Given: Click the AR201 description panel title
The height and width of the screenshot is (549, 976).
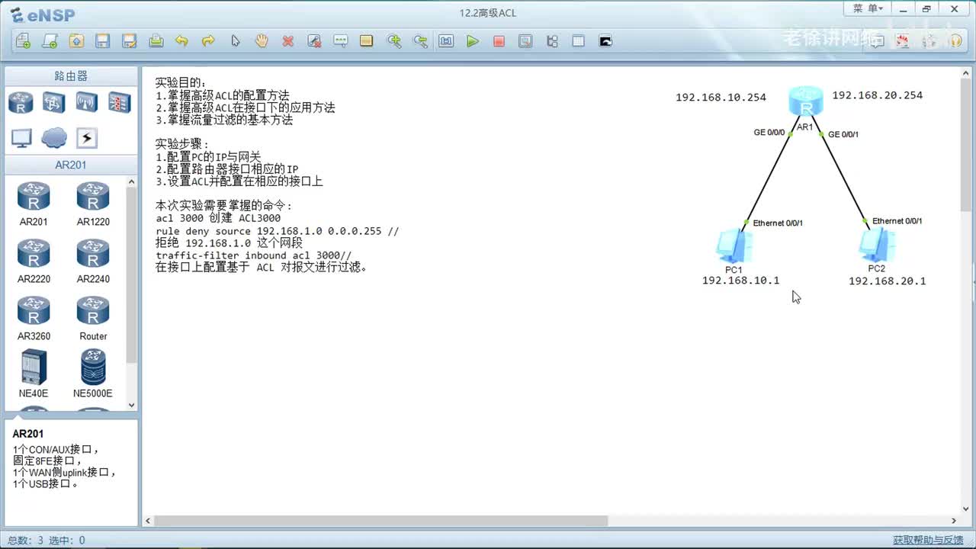Looking at the screenshot, I should tap(28, 434).
